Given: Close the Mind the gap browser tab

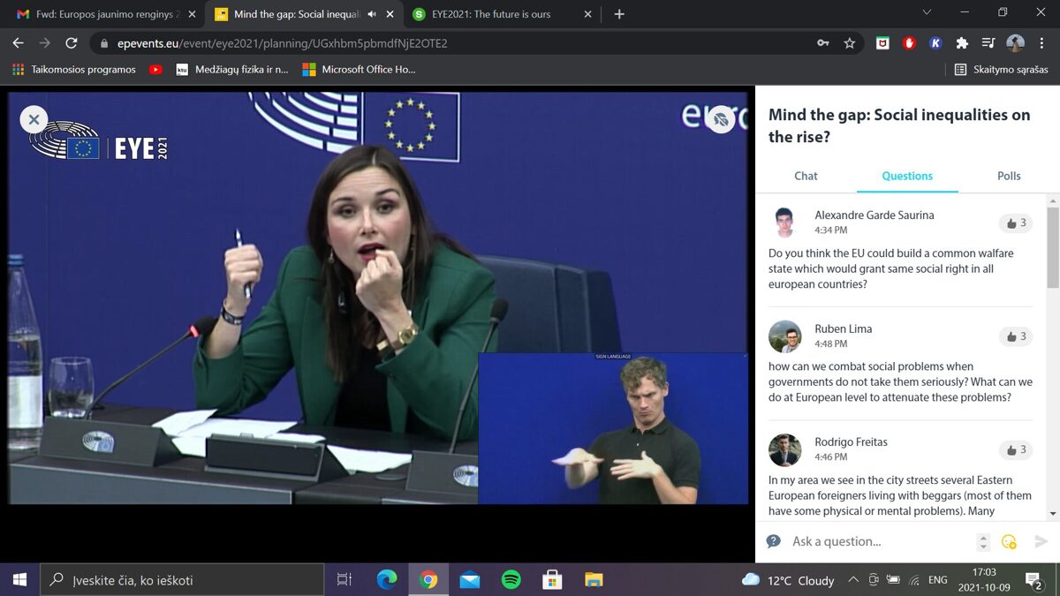Looking at the screenshot, I should pyautogui.click(x=390, y=14).
